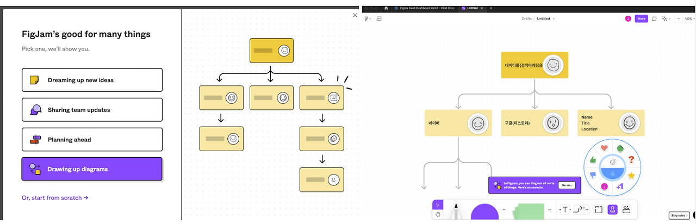
Task: Select the Section tool
Action: (598, 210)
